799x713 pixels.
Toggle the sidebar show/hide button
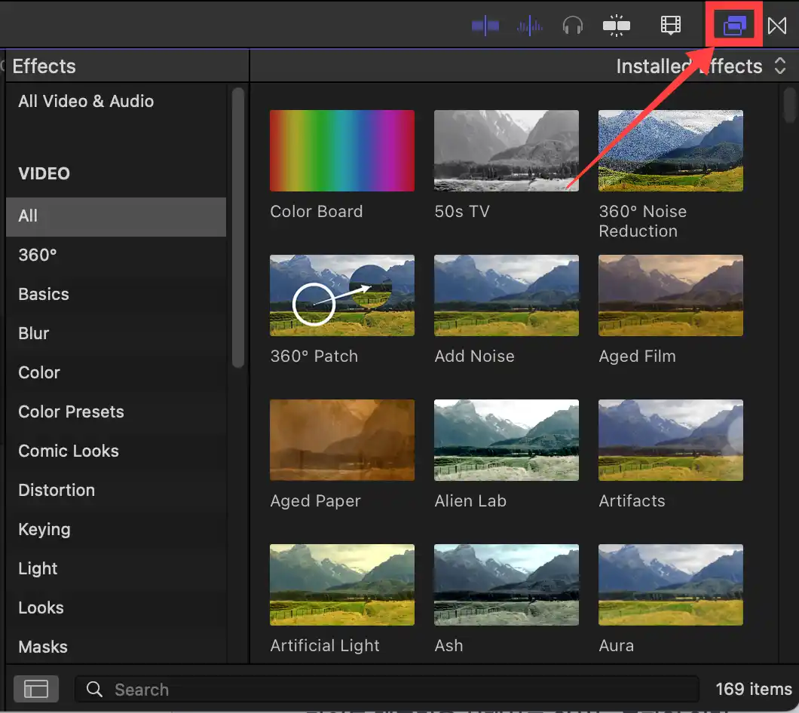pos(36,689)
